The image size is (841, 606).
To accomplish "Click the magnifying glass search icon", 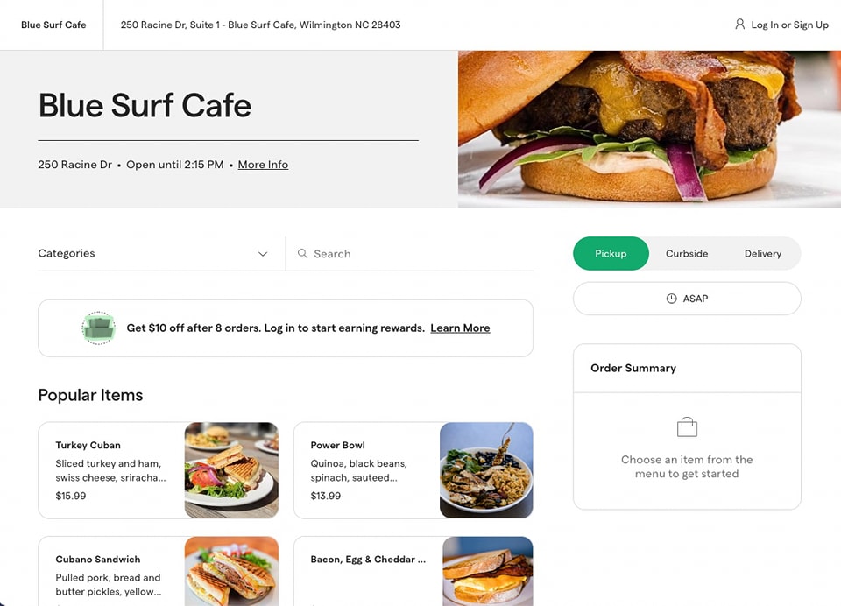I will (x=302, y=253).
